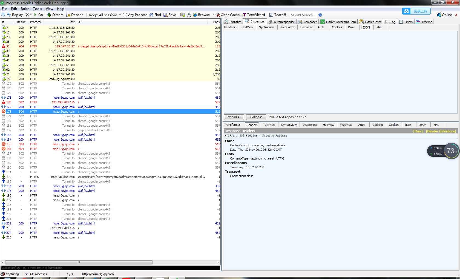The height and width of the screenshot is (279, 460).
Task: Click the Expand All button
Action: tap(234, 117)
